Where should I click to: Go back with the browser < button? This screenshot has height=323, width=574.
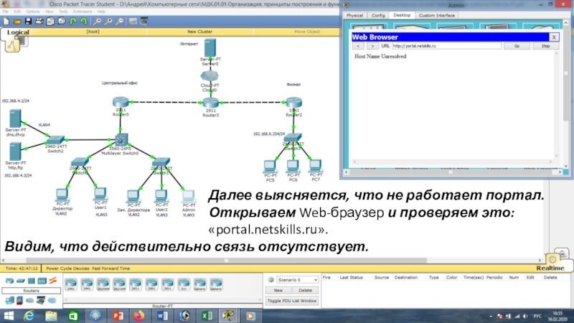click(358, 46)
